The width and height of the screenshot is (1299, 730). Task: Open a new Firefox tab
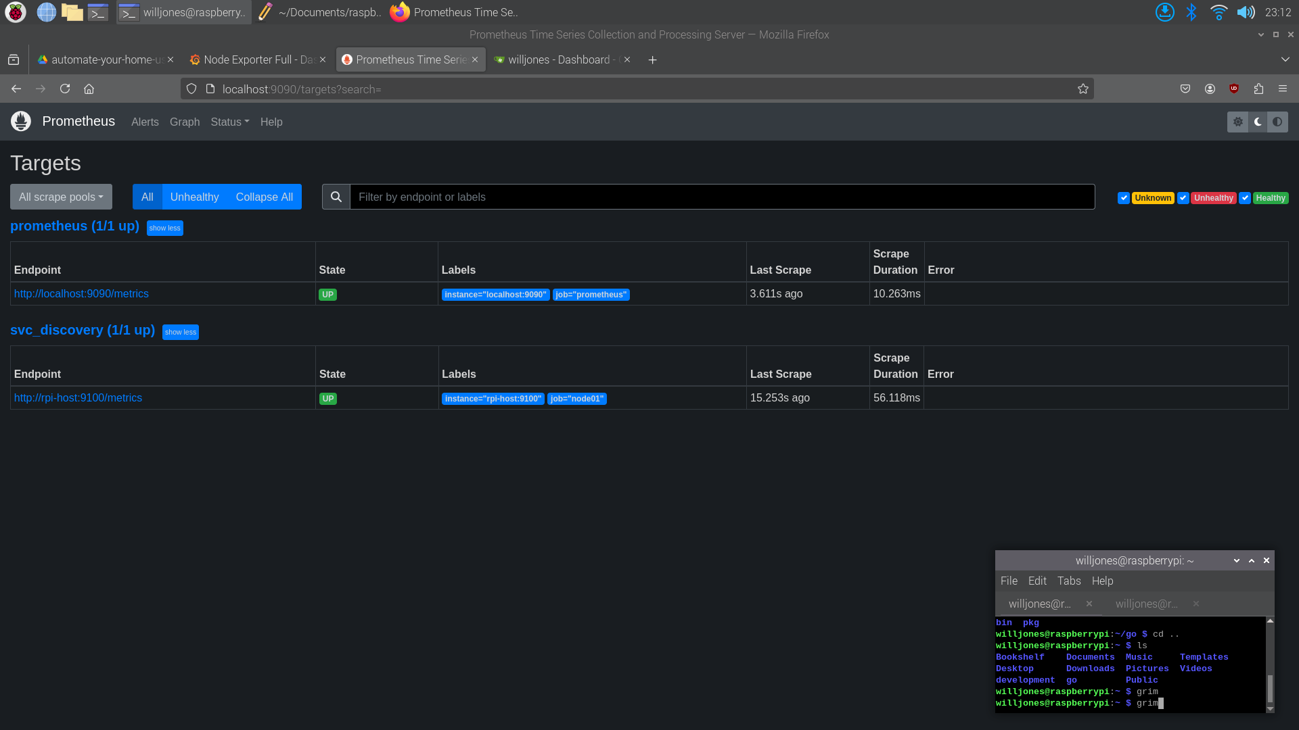652,59
